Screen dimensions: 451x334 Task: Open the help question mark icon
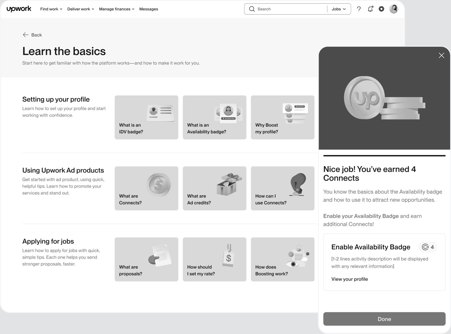359,9
